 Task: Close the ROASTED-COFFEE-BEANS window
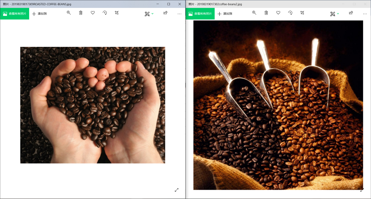pyautogui.click(x=180, y=4)
